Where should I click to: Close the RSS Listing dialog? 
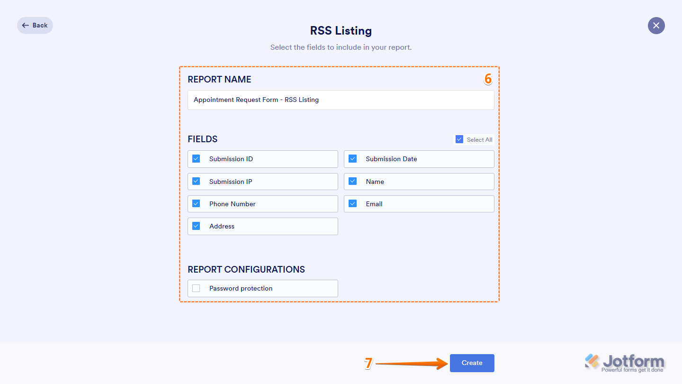coord(656,26)
